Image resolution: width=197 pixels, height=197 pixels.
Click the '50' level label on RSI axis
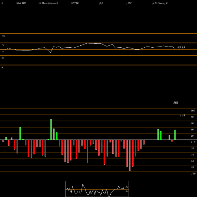click(x=3, y=52)
